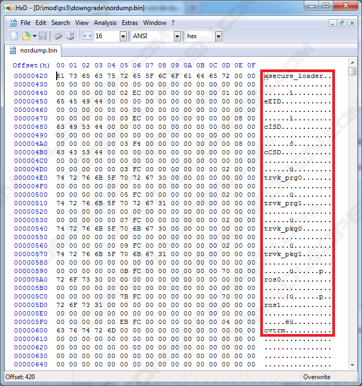Click the 61 hex byte at offset 00000420
The image size is (362, 386).
pos(60,76)
